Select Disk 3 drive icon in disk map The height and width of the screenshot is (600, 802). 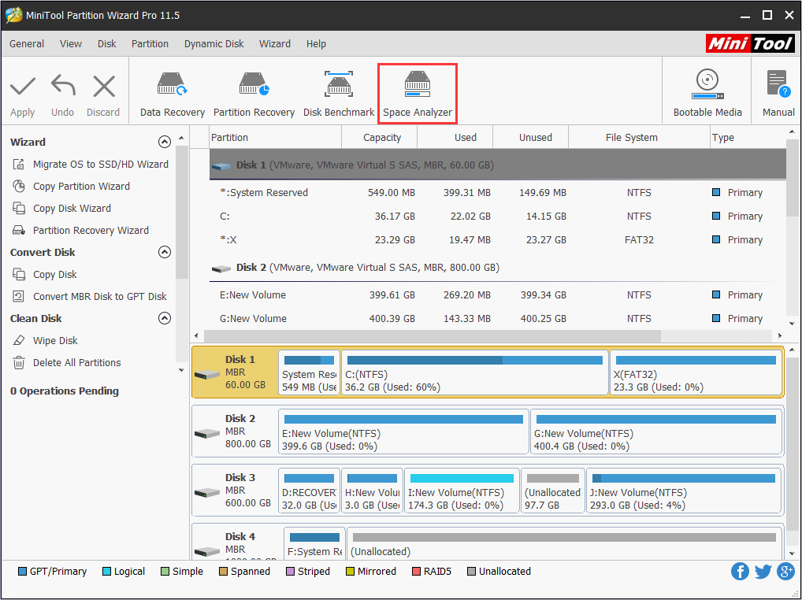pyautogui.click(x=207, y=493)
